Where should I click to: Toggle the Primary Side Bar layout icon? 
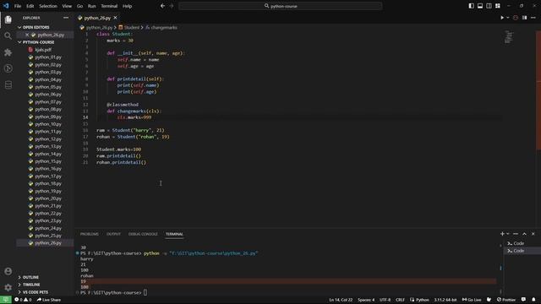(472, 6)
